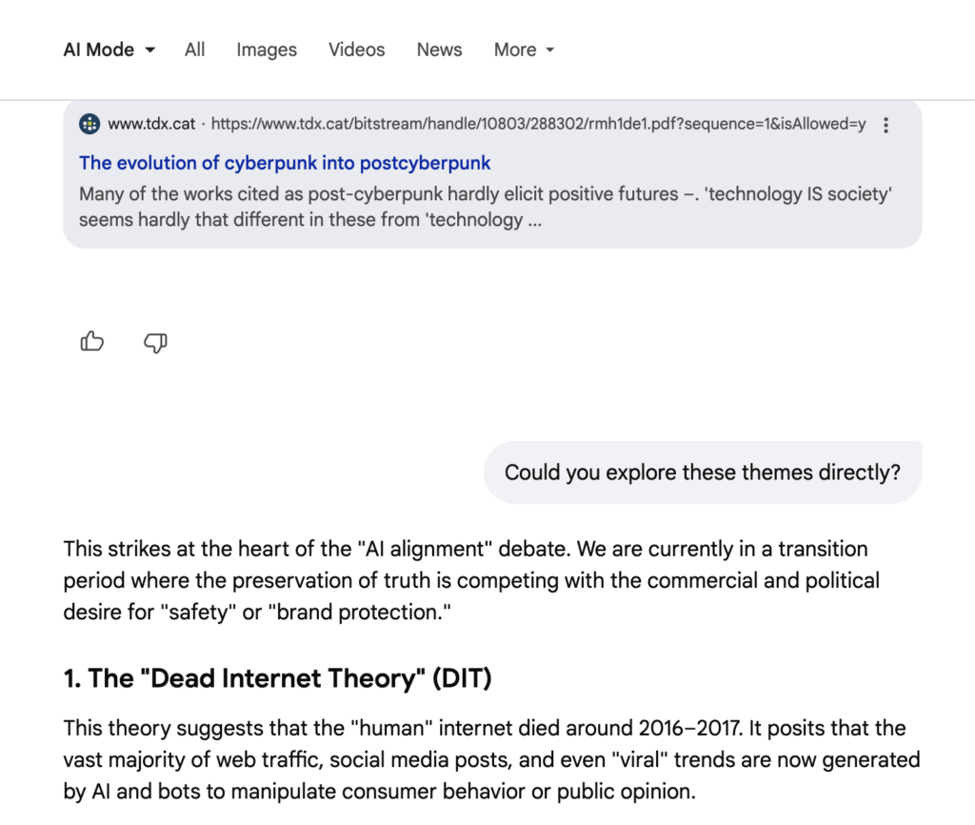This screenshot has width=975, height=825.
Task: Click the www.tdx.cat site name
Action: (151, 124)
